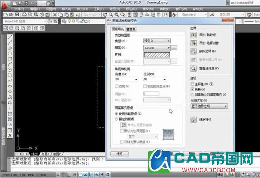
Task: Enable the Annotative checkbox
Action: click(x=192, y=84)
